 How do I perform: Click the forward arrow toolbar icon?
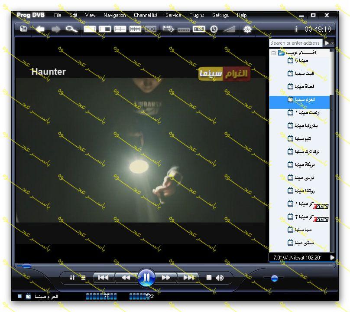(55, 29)
